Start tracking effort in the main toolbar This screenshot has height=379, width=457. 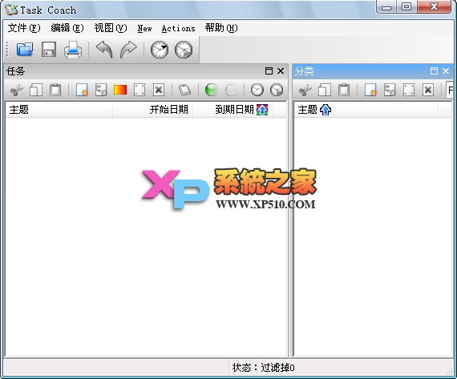(159, 50)
